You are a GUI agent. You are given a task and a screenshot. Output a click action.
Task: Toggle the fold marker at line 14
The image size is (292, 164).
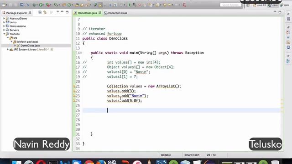81,53
